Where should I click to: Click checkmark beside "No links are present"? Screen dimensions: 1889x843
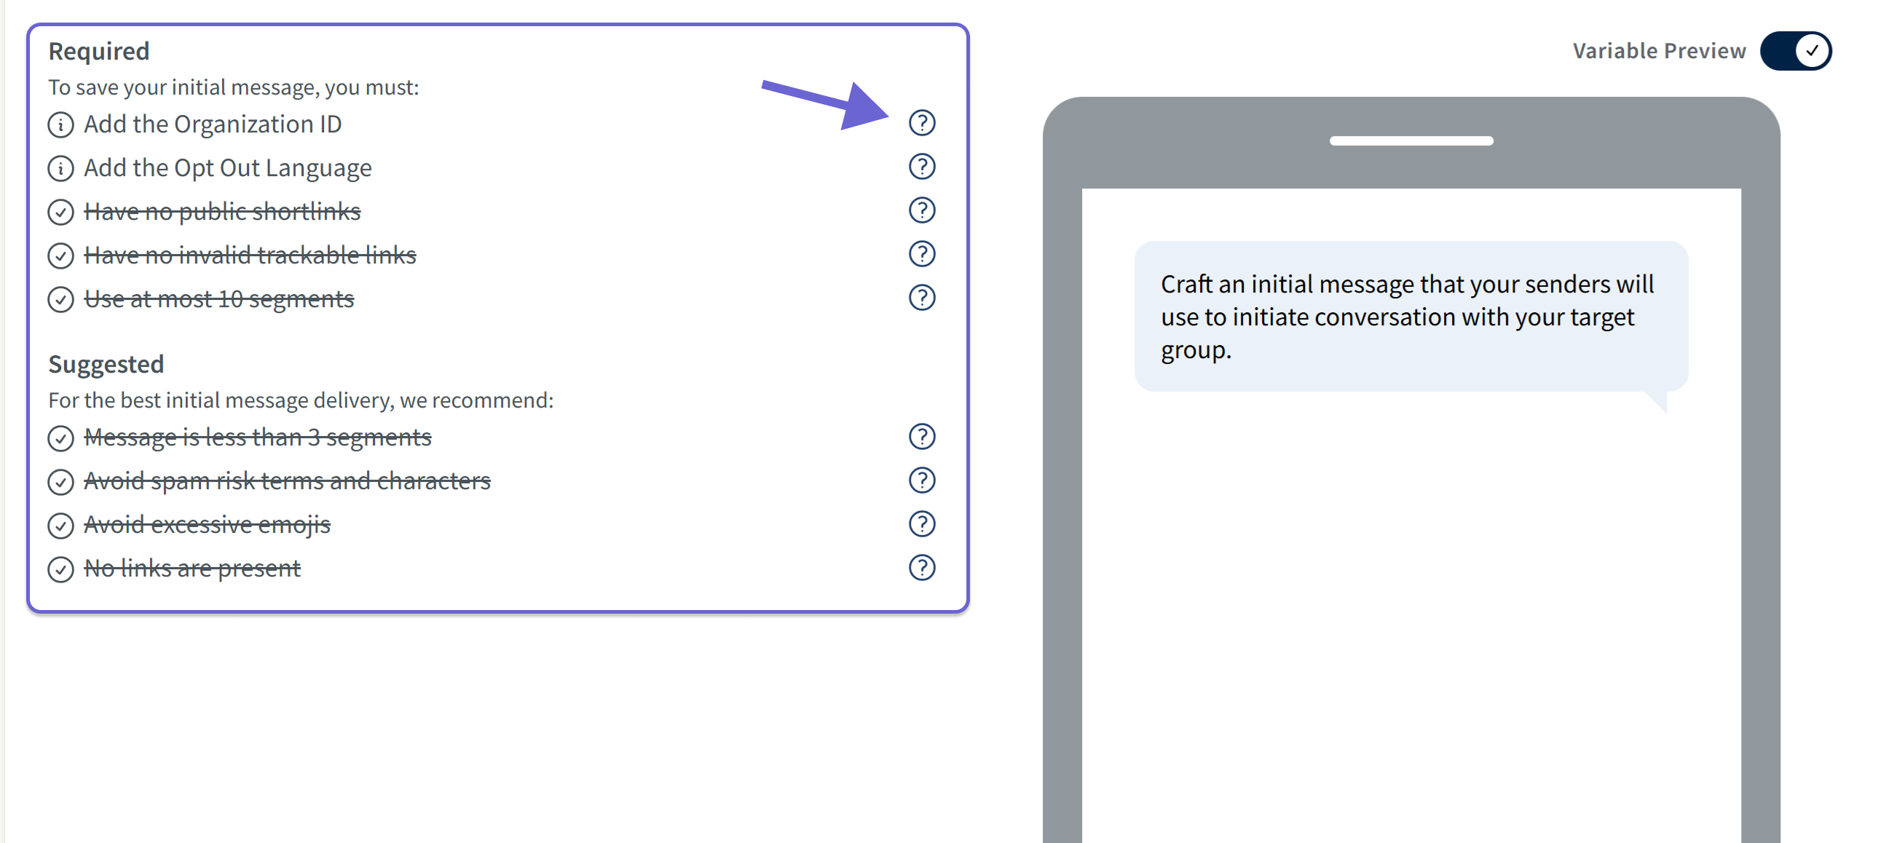(x=60, y=569)
